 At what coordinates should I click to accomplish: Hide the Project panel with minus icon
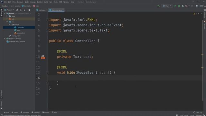[x=33, y=10]
